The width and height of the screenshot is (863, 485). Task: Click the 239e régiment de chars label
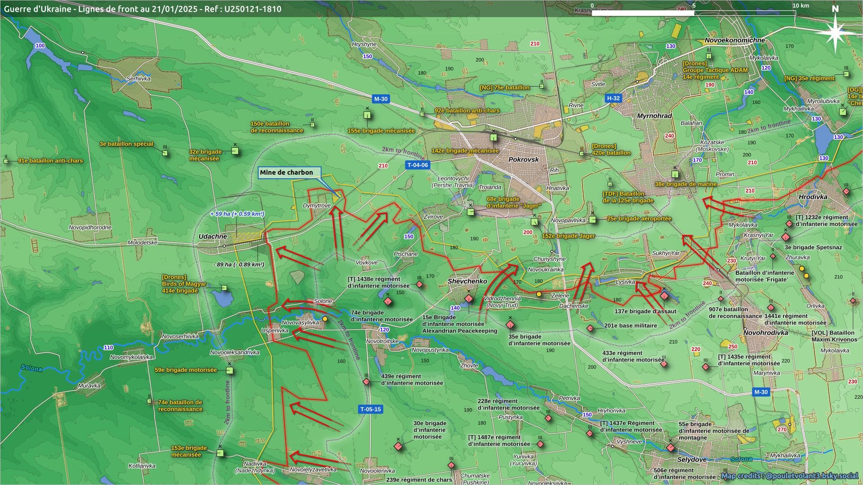pyautogui.click(x=419, y=480)
